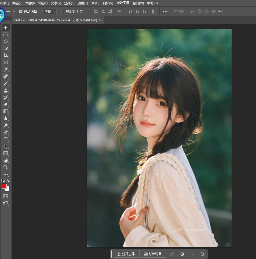Screen dimensions: 256x259
Task: Open the 选择(S) menu
Action: tap(69, 3)
